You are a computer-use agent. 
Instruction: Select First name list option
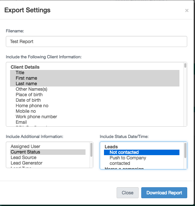(x=26, y=78)
